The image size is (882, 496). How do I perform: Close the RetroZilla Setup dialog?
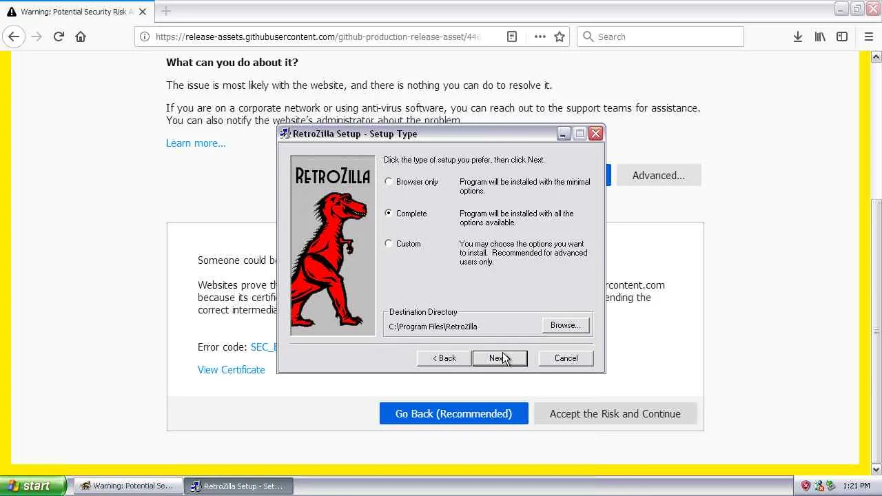[x=596, y=134]
